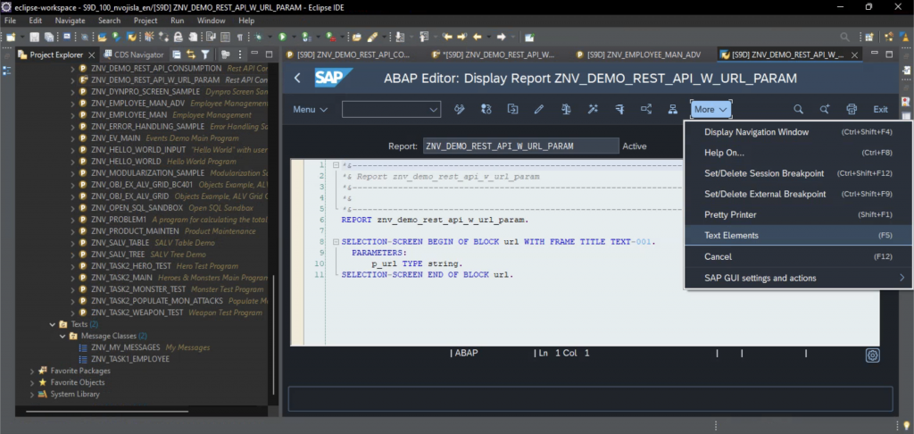This screenshot has width=914, height=434.
Task: Collapse the Texts folder
Action: click(x=53, y=324)
